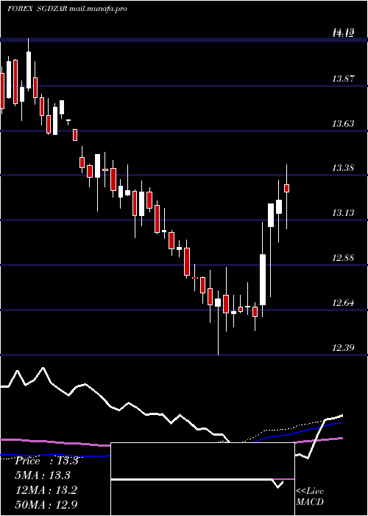Click the 'FOREX SGDZAR mail.munafa.pro' title text
Viewport: 368px width, 516px height.
tap(67, 9)
